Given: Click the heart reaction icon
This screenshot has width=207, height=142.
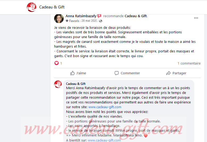Looking at the screenshot, I should (57, 63).
